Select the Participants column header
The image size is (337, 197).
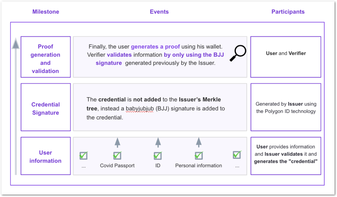pyautogui.click(x=288, y=12)
